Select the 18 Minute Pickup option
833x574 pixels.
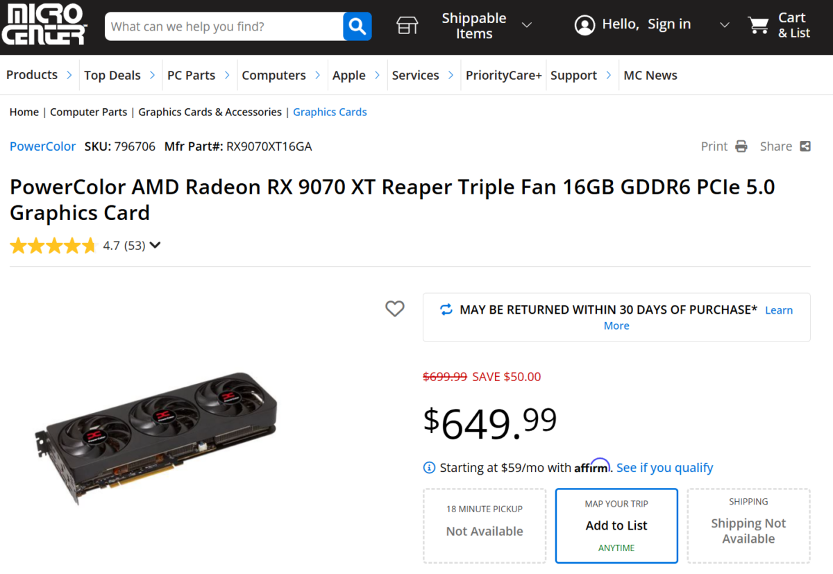click(x=485, y=525)
